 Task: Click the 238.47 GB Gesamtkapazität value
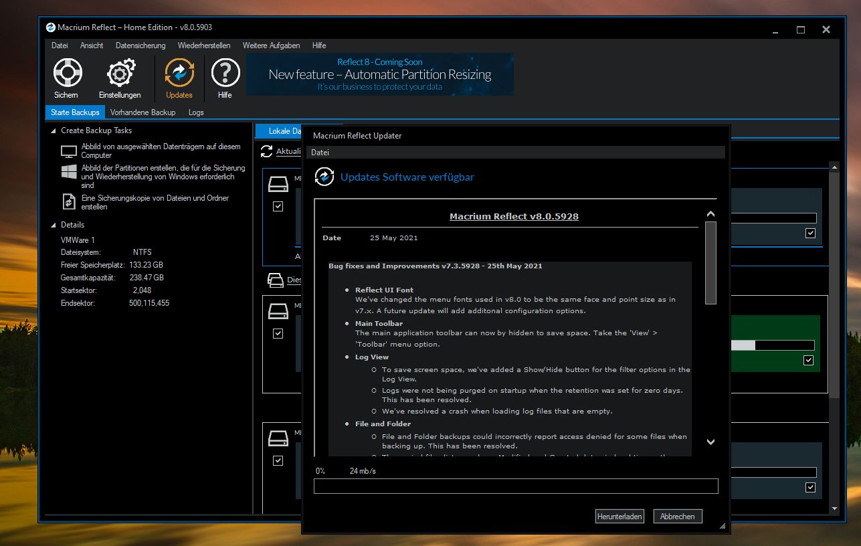click(x=147, y=277)
